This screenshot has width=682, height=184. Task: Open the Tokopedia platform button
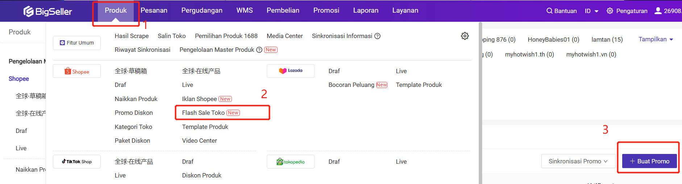click(291, 162)
